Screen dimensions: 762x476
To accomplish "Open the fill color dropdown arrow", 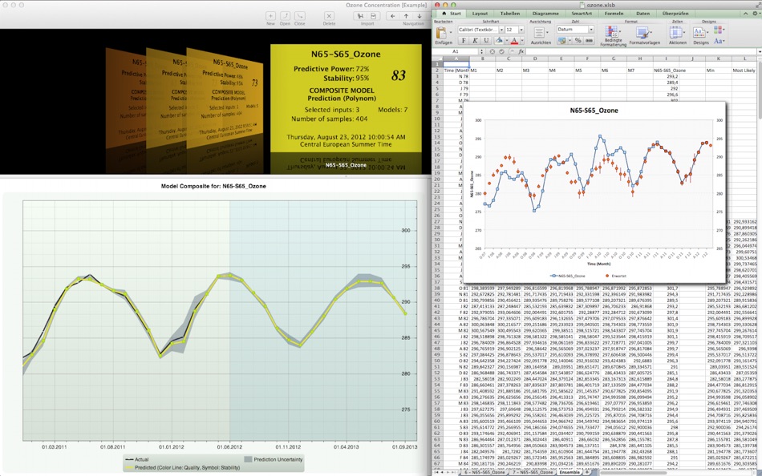I will point(505,41).
